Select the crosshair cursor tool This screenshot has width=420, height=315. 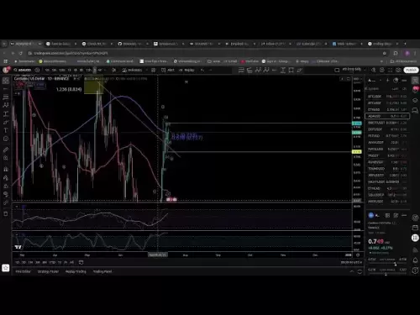[6, 81]
